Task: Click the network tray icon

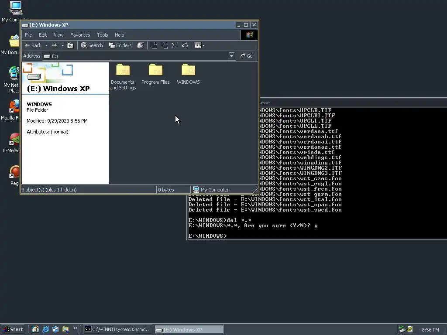Action: (402, 329)
